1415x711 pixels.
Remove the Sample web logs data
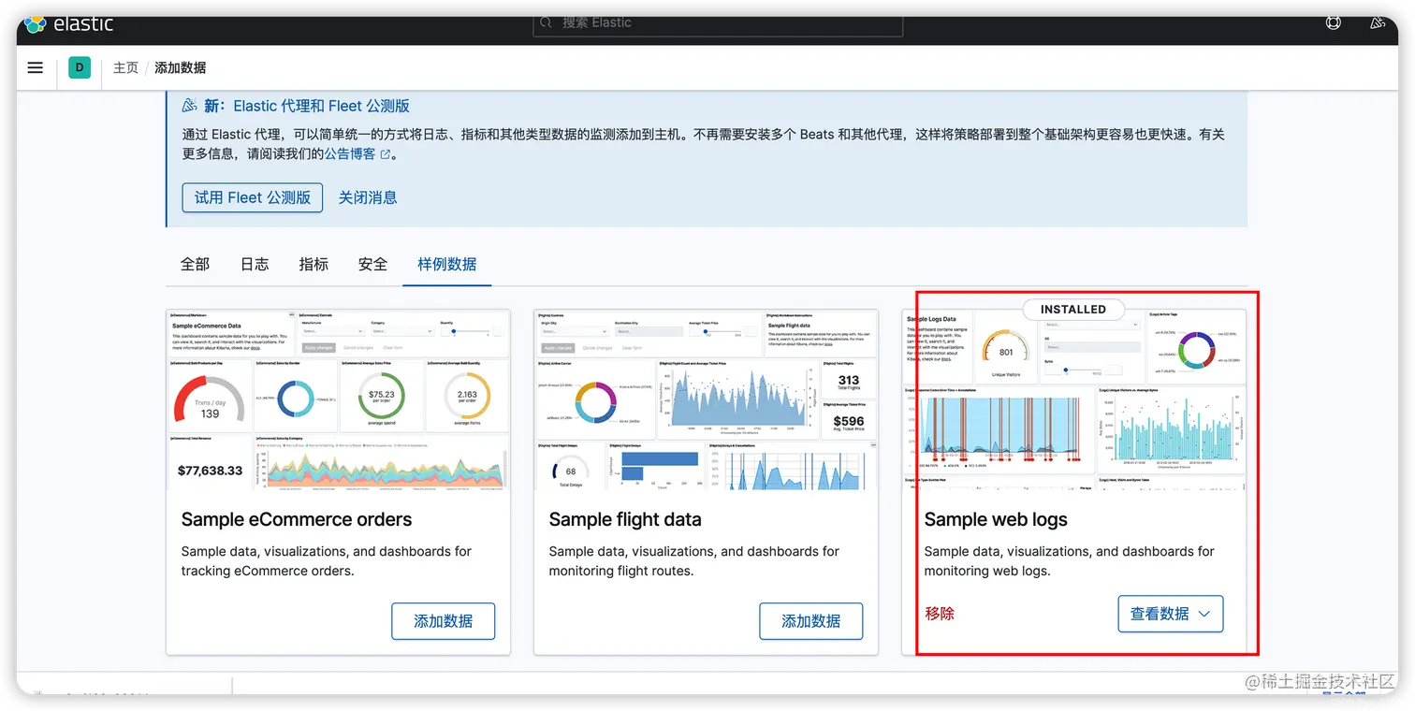(940, 614)
